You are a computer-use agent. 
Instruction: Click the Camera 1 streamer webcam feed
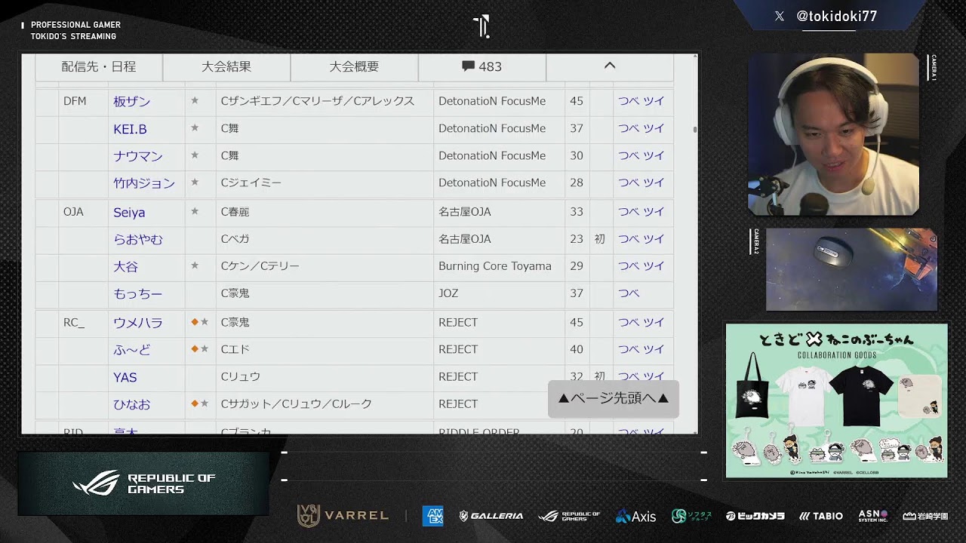pyautogui.click(x=833, y=134)
